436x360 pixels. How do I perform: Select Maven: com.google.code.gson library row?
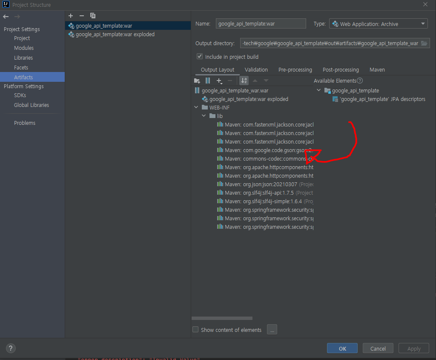click(x=265, y=150)
